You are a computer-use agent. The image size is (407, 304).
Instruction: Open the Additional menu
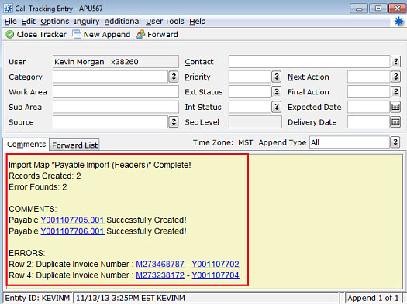click(122, 21)
